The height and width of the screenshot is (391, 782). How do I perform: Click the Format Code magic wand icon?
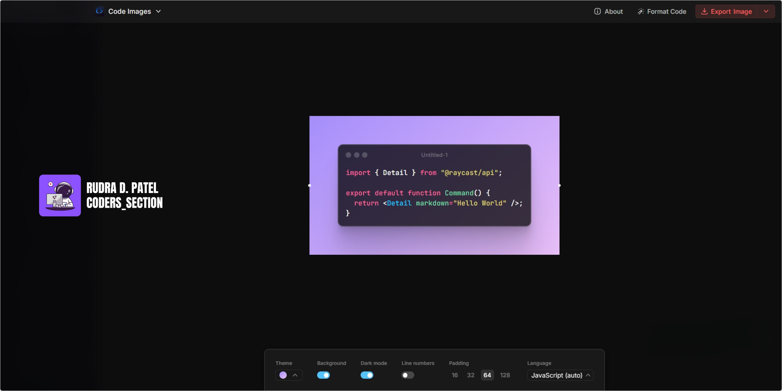point(640,11)
